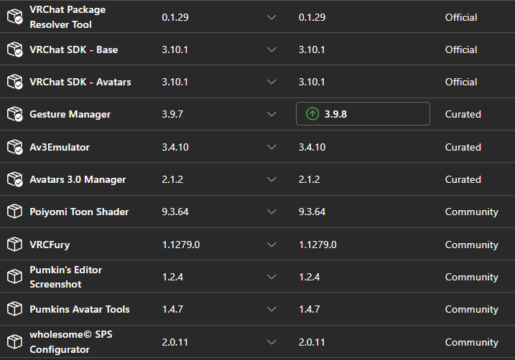Click the Poiyomi Toon Shader package icon
The height and width of the screenshot is (360, 515).
pyautogui.click(x=15, y=212)
